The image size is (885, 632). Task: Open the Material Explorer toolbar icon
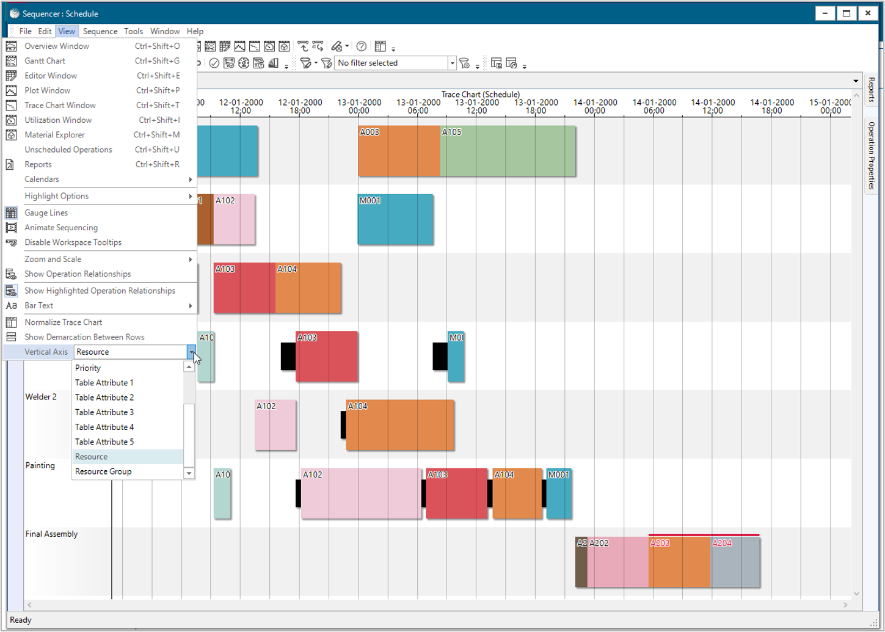click(283, 46)
